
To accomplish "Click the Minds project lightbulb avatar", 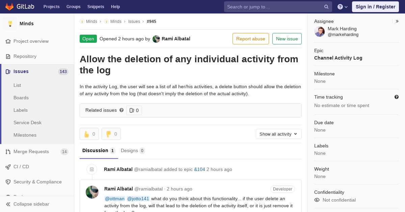I will tap(10, 24).
